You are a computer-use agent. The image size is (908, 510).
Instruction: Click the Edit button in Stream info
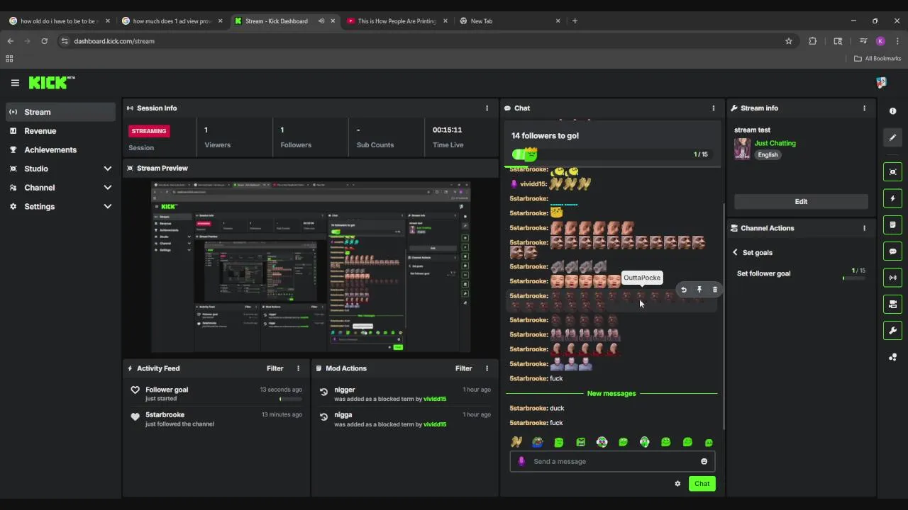(x=801, y=202)
